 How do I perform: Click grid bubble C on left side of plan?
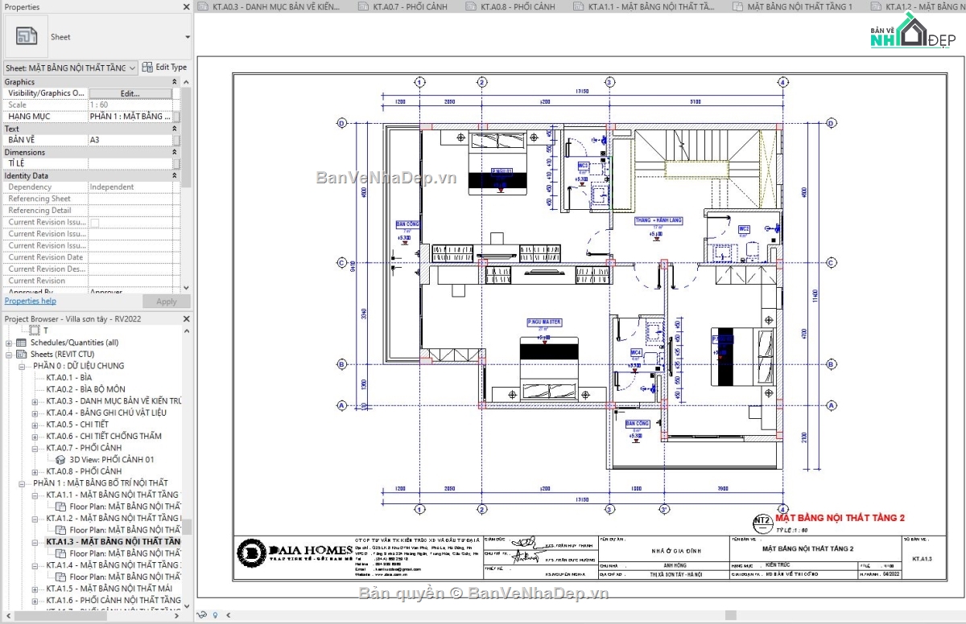[x=341, y=263]
